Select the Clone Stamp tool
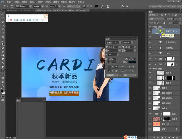 coord(3,44)
